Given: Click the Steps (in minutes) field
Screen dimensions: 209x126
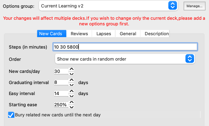Looking at the screenshot, I should [125, 47].
